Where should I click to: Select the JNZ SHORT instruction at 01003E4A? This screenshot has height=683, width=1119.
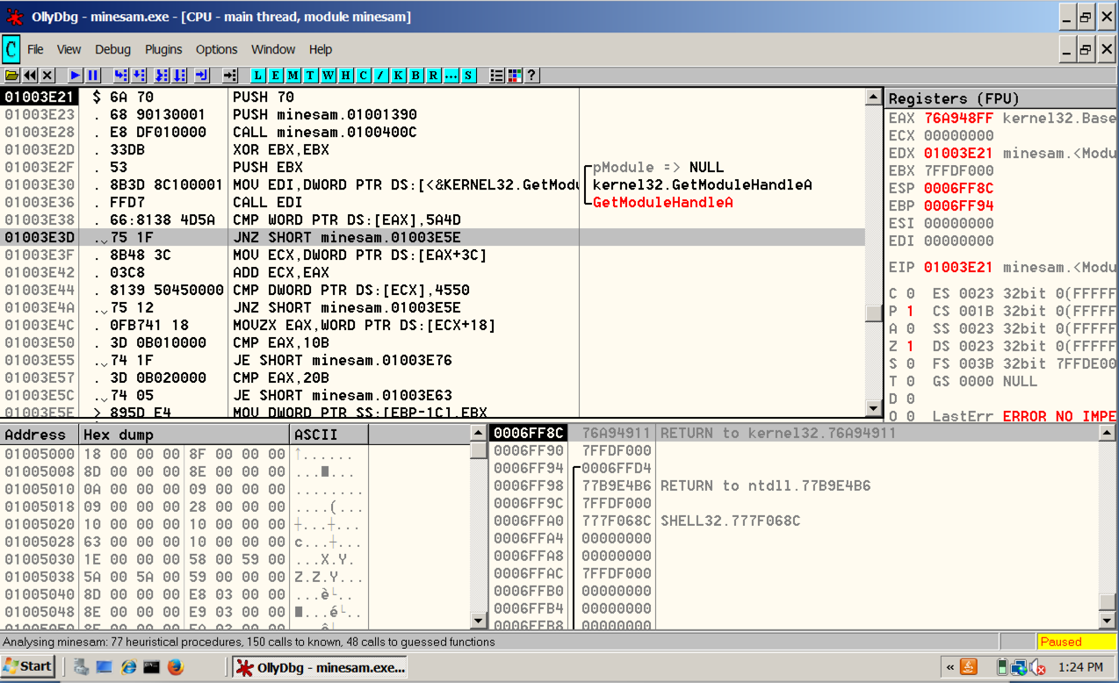(x=346, y=307)
